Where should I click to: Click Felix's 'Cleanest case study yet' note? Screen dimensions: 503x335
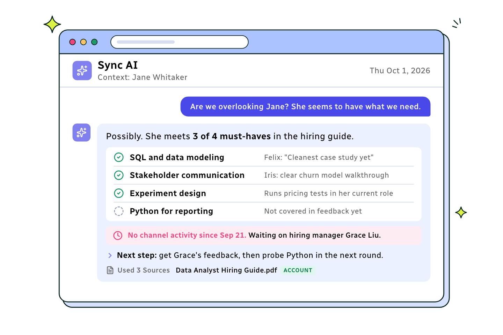pyautogui.click(x=319, y=157)
